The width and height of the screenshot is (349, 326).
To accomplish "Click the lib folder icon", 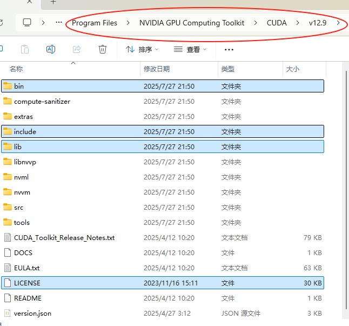I will (x=8, y=147).
